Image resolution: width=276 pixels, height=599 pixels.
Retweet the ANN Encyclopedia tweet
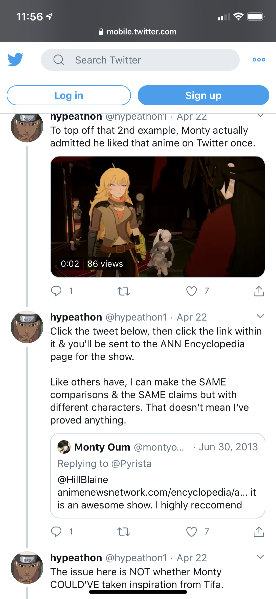pyautogui.click(x=124, y=531)
